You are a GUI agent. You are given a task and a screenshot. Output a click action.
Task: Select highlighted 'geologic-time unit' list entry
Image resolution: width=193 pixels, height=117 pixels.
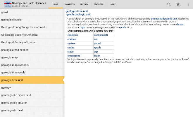pos(32,80)
